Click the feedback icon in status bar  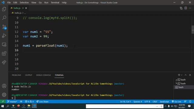point(185,102)
